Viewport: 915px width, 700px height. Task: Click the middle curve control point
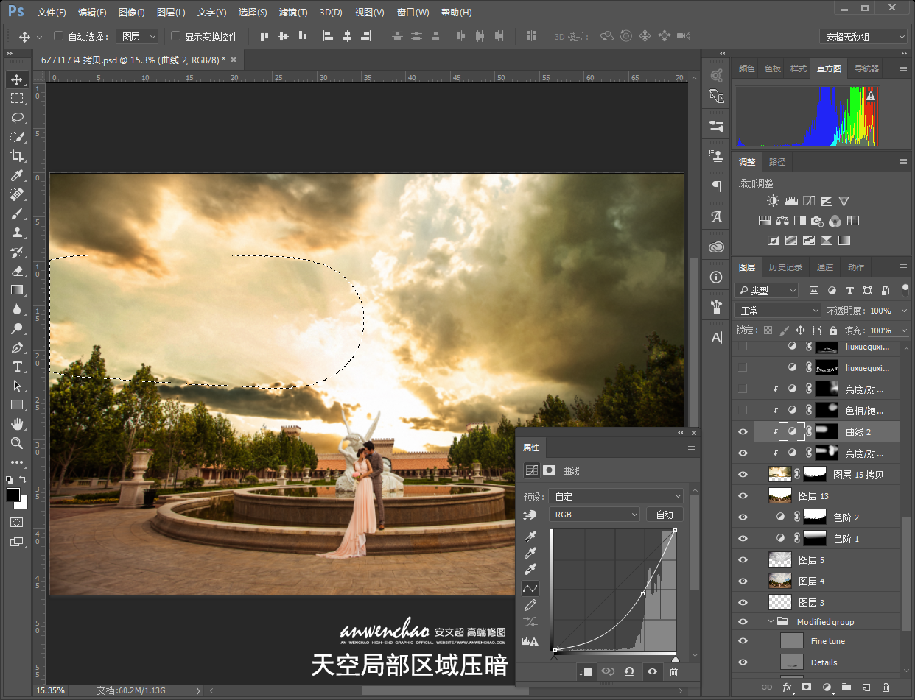pos(643,593)
